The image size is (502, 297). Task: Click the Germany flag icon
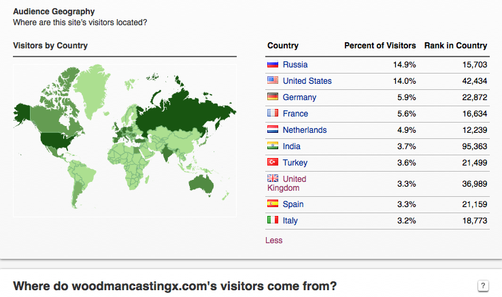(x=273, y=97)
